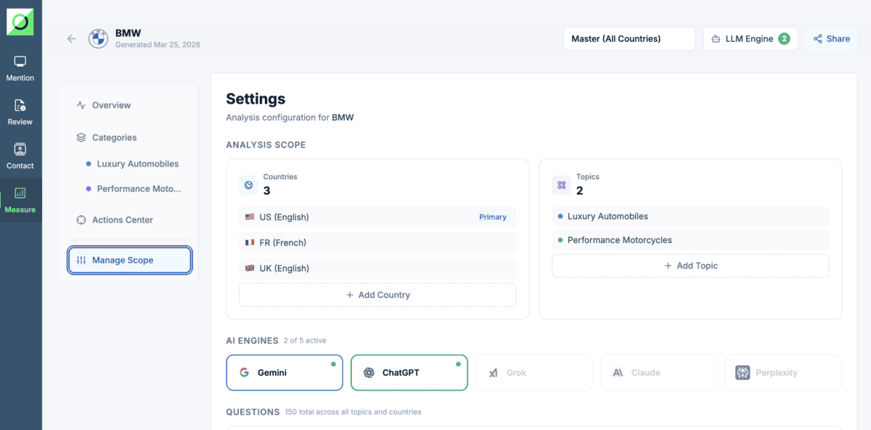Image resolution: width=871 pixels, height=430 pixels.
Task: Enable the Claude AI engine
Action: coord(659,373)
